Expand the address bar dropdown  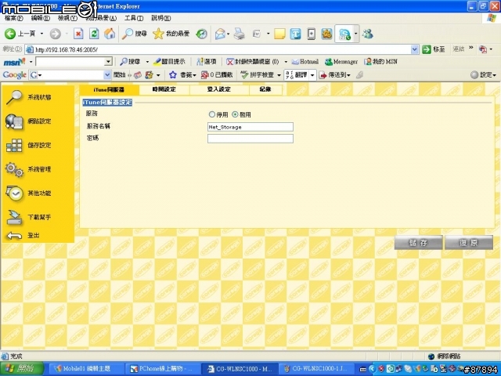[x=414, y=49]
